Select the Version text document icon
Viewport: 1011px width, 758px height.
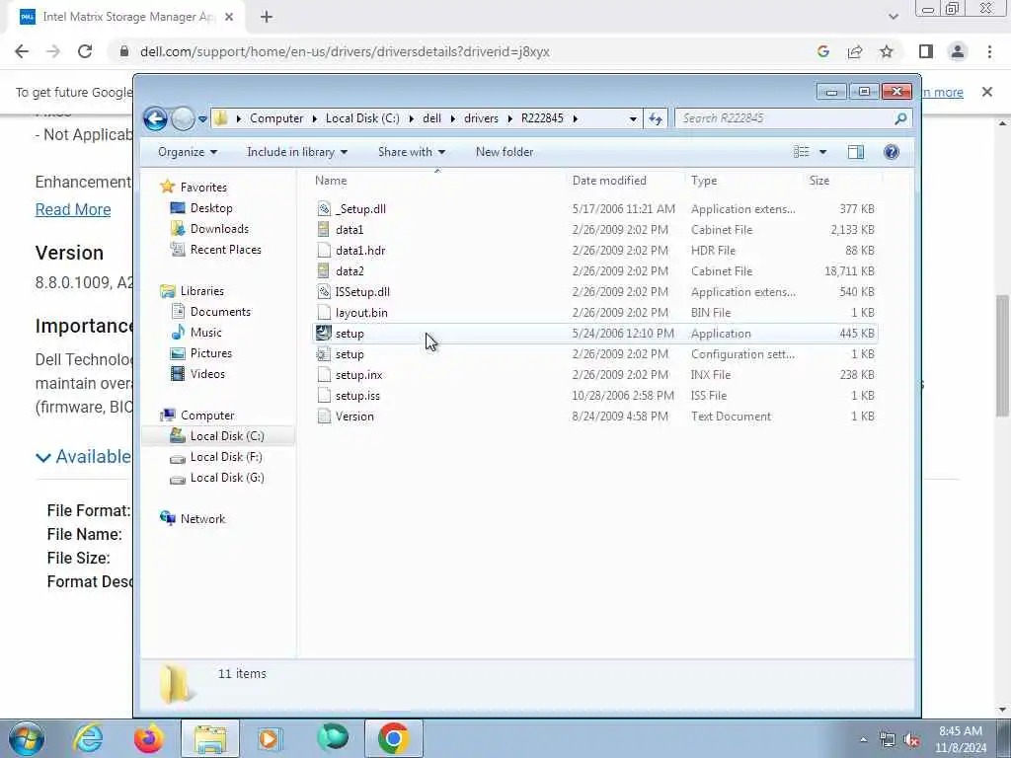[324, 417]
